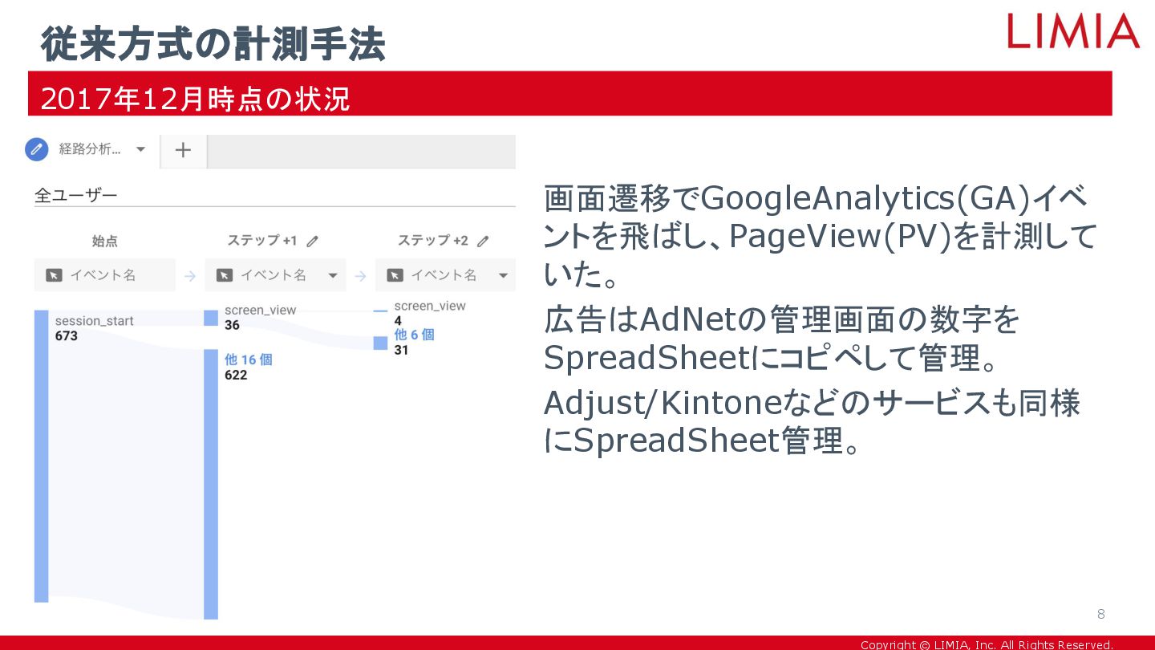Click the 他 6 個 node bar
Image resolution: width=1155 pixels, height=650 pixels.
click(x=380, y=343)
